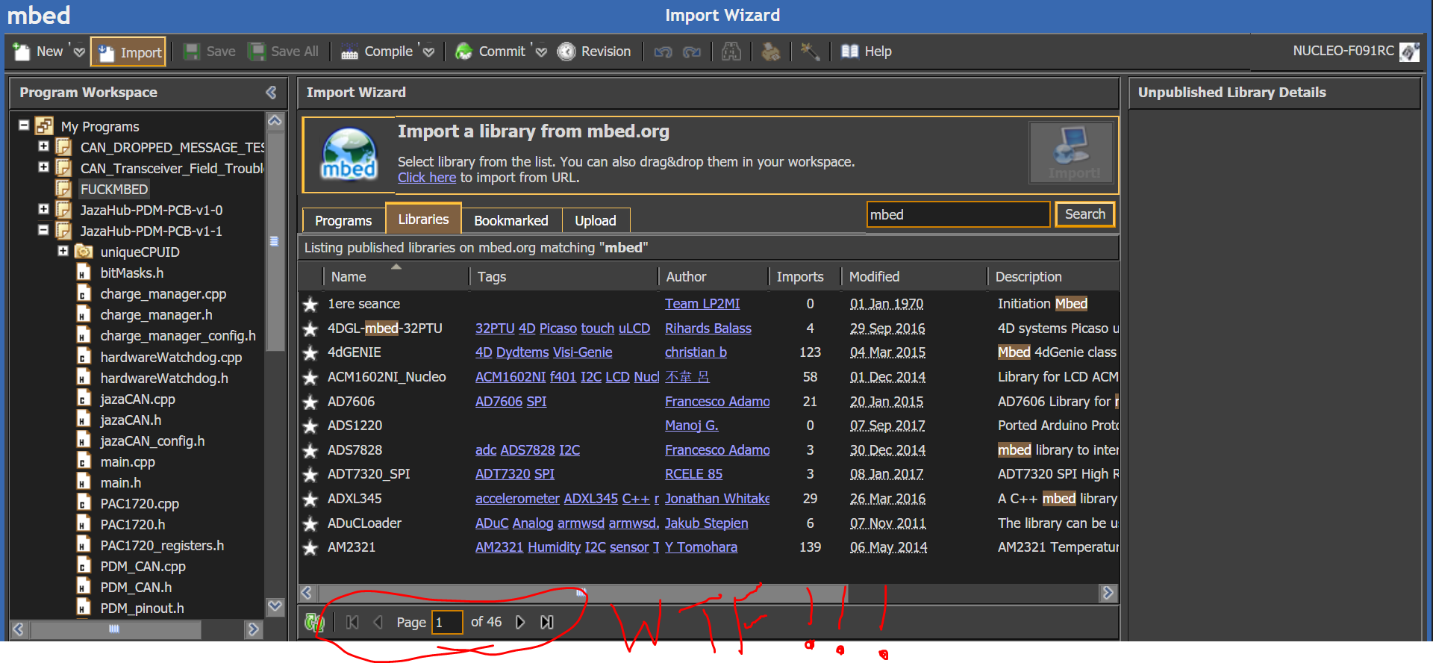The width and height of the screenshot is (1433, 663).
Task: Click the Commit toolbar icon
Action: tap(464, 52)
